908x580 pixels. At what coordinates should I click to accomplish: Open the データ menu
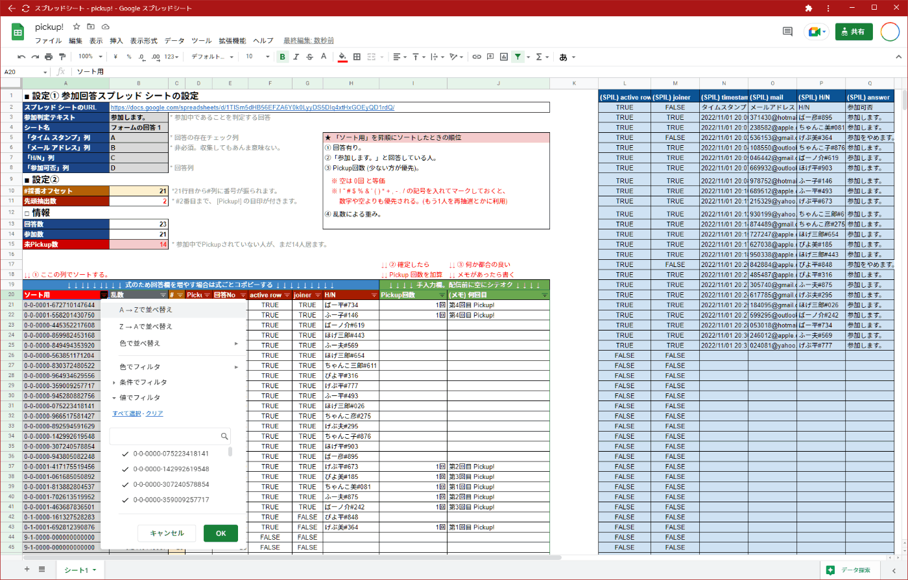[x=174, y=40]
